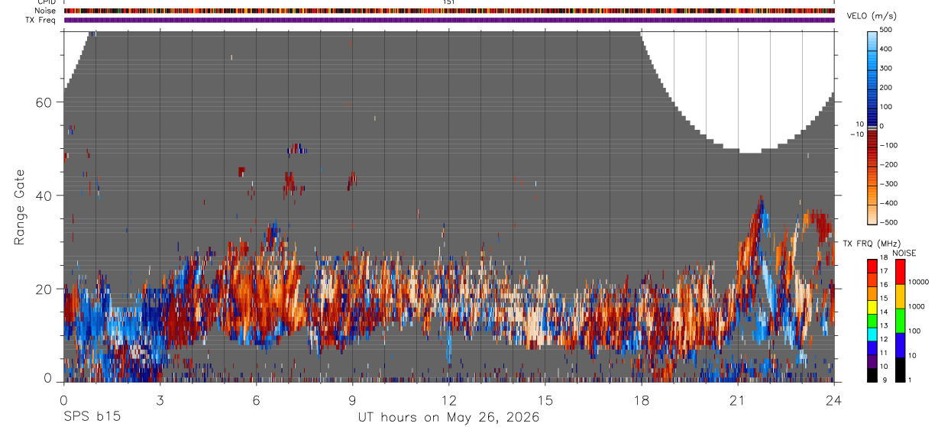The width and height of the screenshot is (938, 433).
Task: Pick the cyan 12-13 MHz swatch
Action: 872,334
